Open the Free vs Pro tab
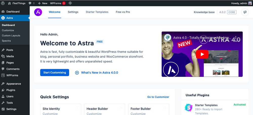 [x=123, y=12]
